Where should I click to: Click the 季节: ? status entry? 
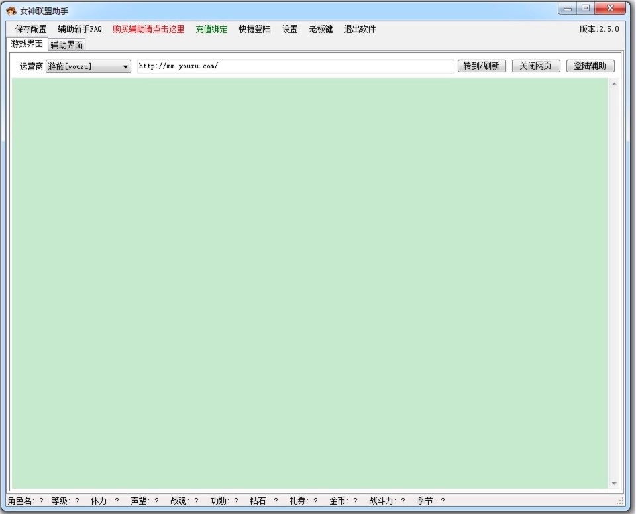431,501
